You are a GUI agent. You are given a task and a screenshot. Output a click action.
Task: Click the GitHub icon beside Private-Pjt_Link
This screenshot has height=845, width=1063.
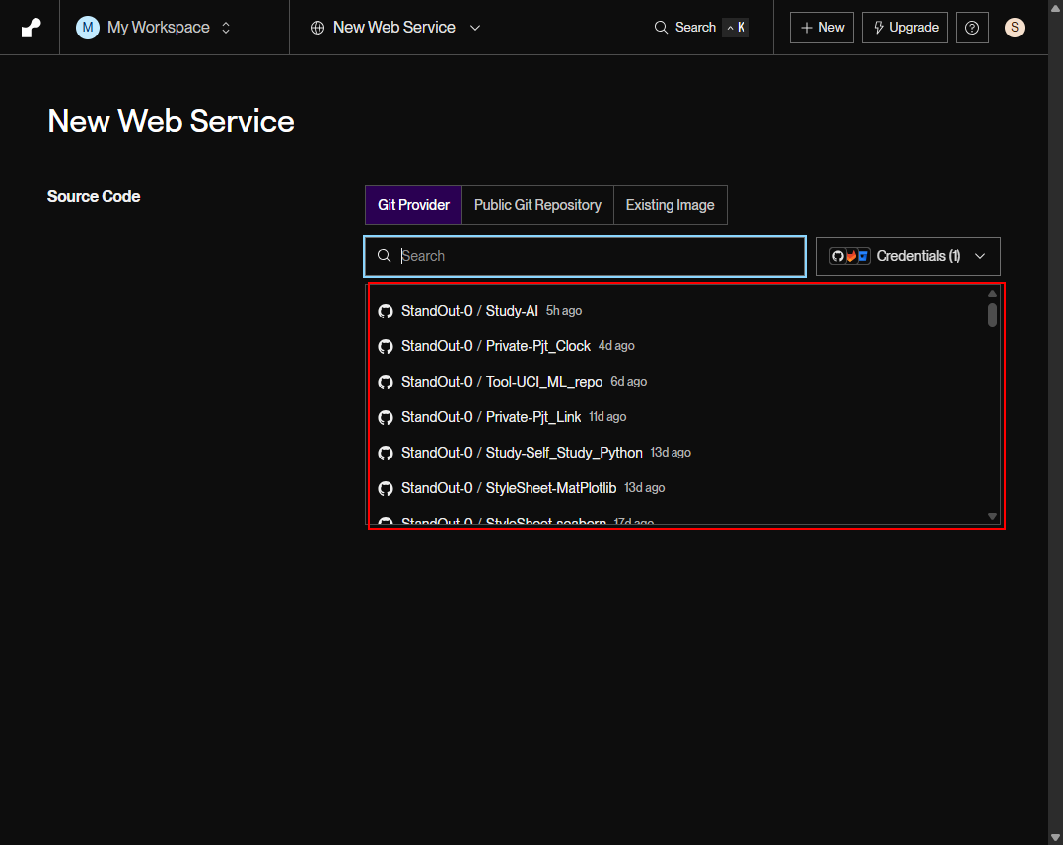coord(386,417)
